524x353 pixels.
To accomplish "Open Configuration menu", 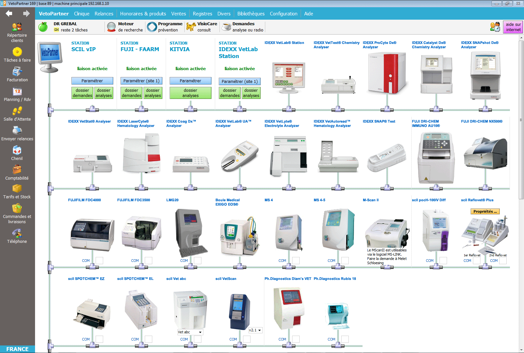I will click(x=284, y=14).
